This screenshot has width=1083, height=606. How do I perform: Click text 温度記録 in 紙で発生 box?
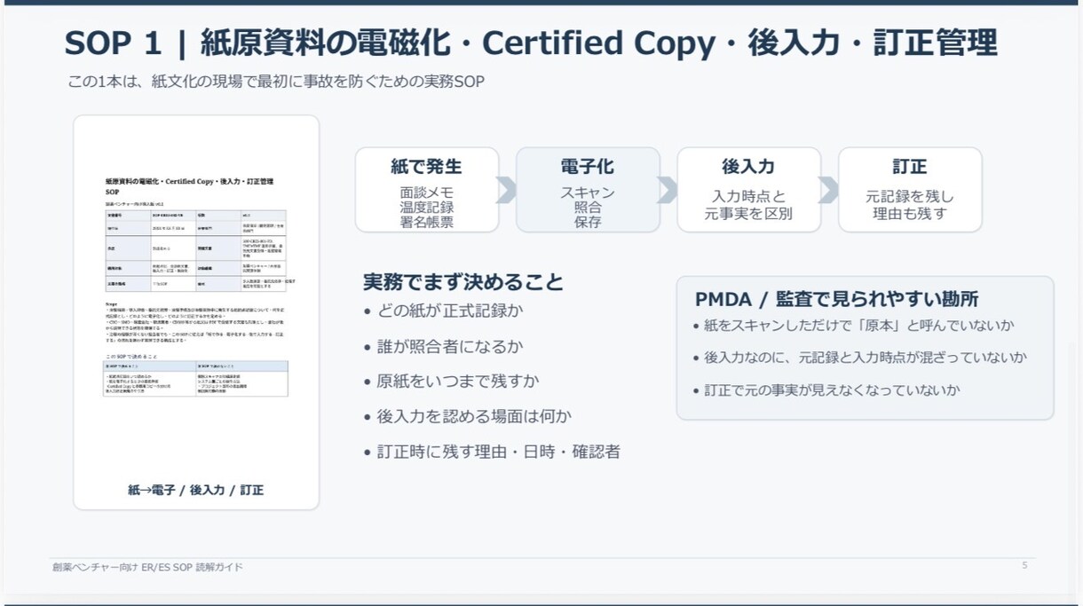tap(427, 208)
